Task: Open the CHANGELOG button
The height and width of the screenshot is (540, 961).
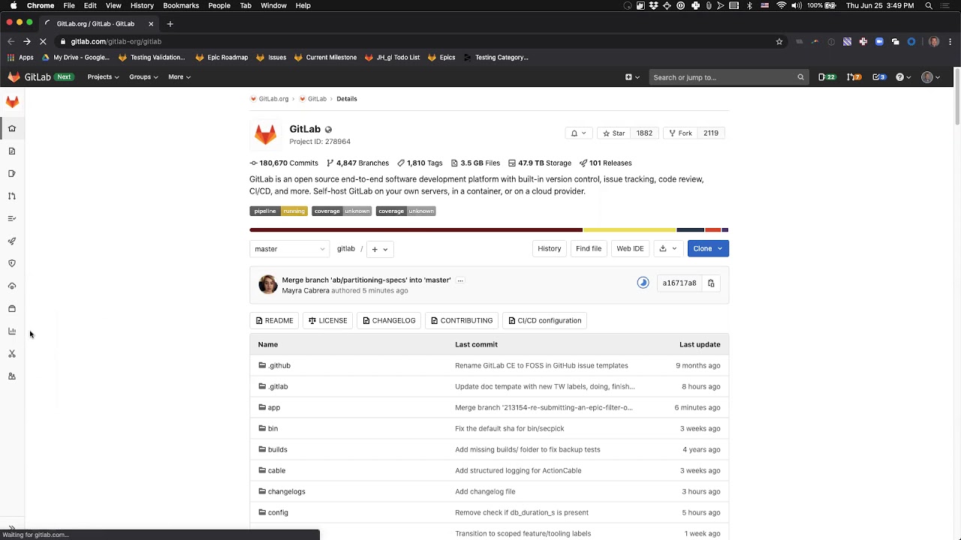Action: click(x=389, y=320)
